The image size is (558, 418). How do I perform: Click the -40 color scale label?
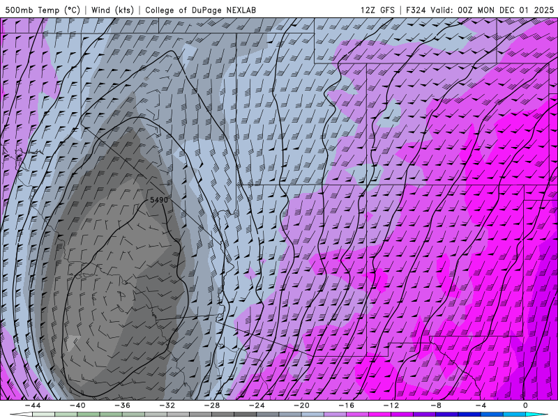tap(77, 405)
